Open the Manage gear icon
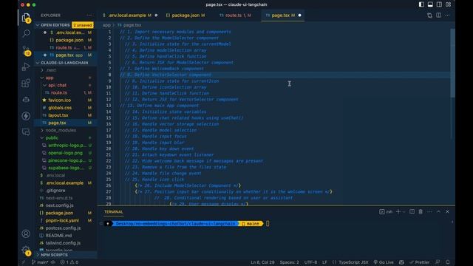This screenshot has height=266, width=473. (26, 250)
